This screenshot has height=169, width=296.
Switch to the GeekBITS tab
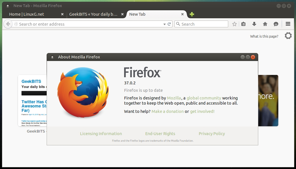click(94, 14)
